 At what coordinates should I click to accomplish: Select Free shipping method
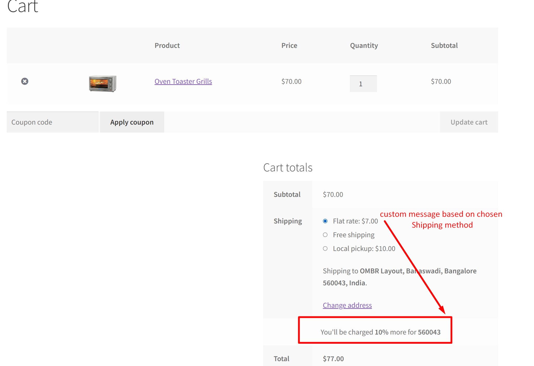click(325, 235)
